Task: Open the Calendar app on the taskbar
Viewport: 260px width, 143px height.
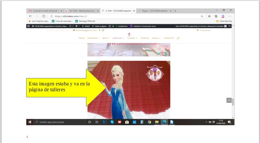Action: pyautogui.click(x=135, y=122)
